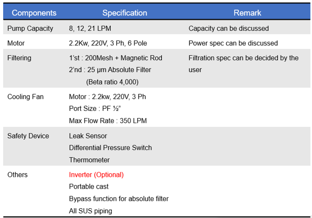This screenshot has width=312, height=218.
Task: Click the Specification column header
Action: point(125,13)
